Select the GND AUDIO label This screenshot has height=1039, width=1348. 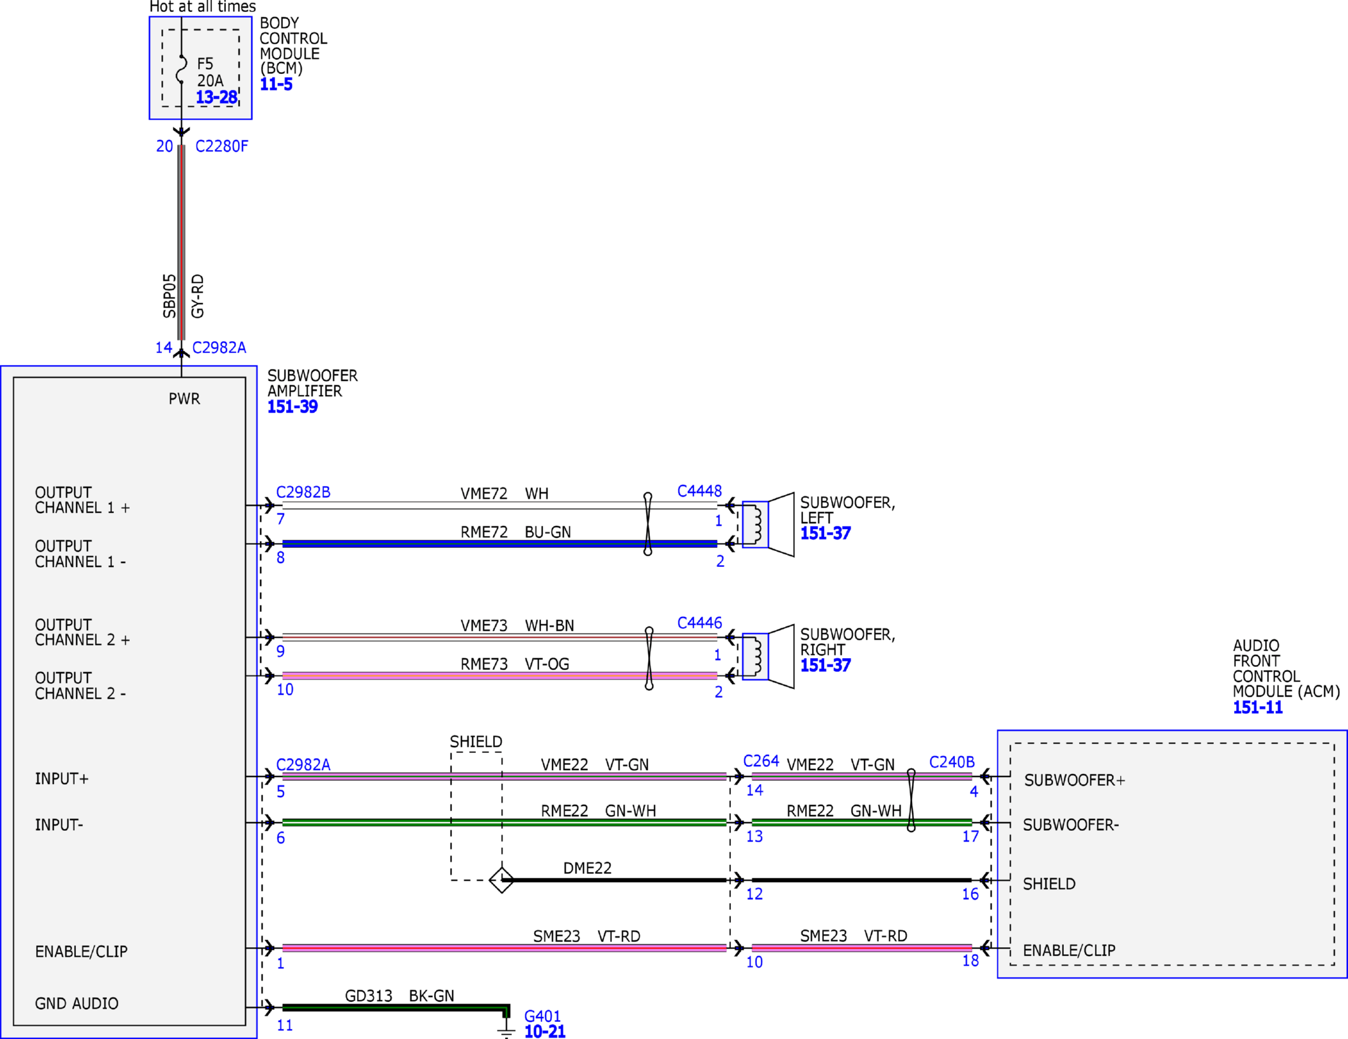[77, 1004]
